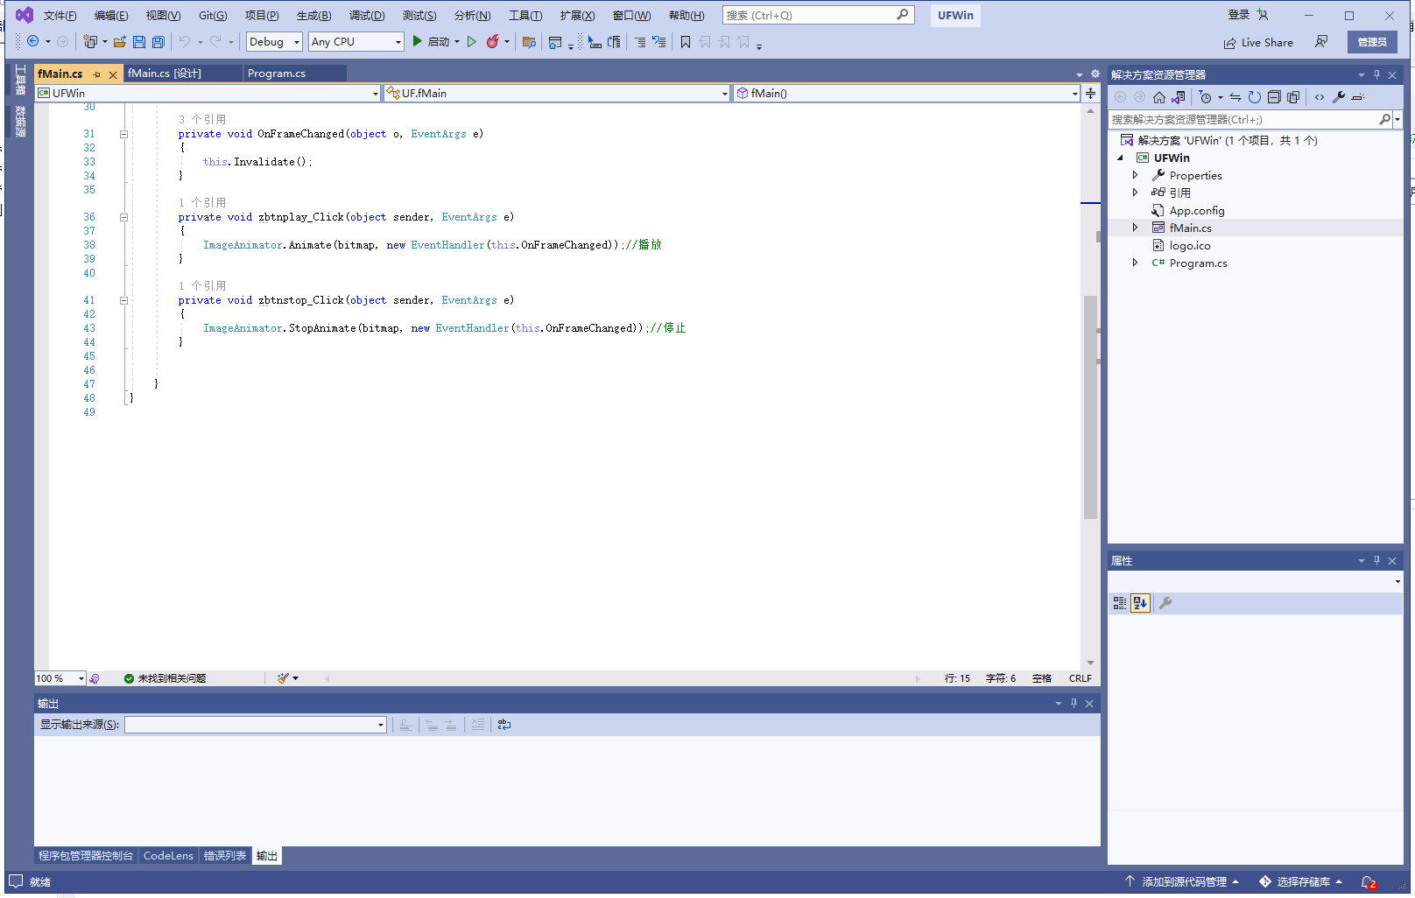
Task: Expand the fMain.cs tree node
Action: (x=1136, y=228)
